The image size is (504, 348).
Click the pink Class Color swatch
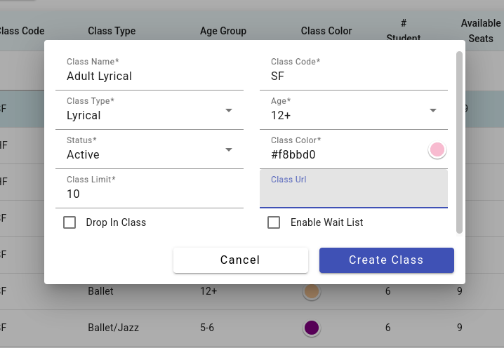click(437, 149)
